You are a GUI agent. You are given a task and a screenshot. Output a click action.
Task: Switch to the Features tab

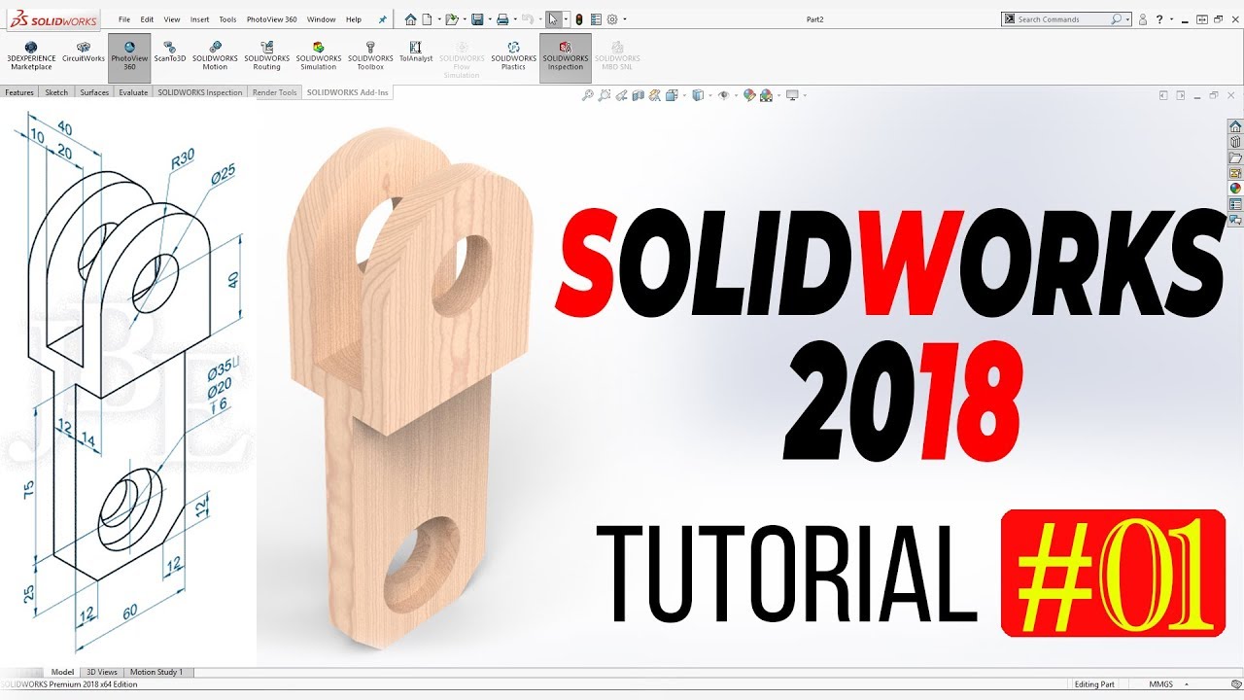point(19,92)
